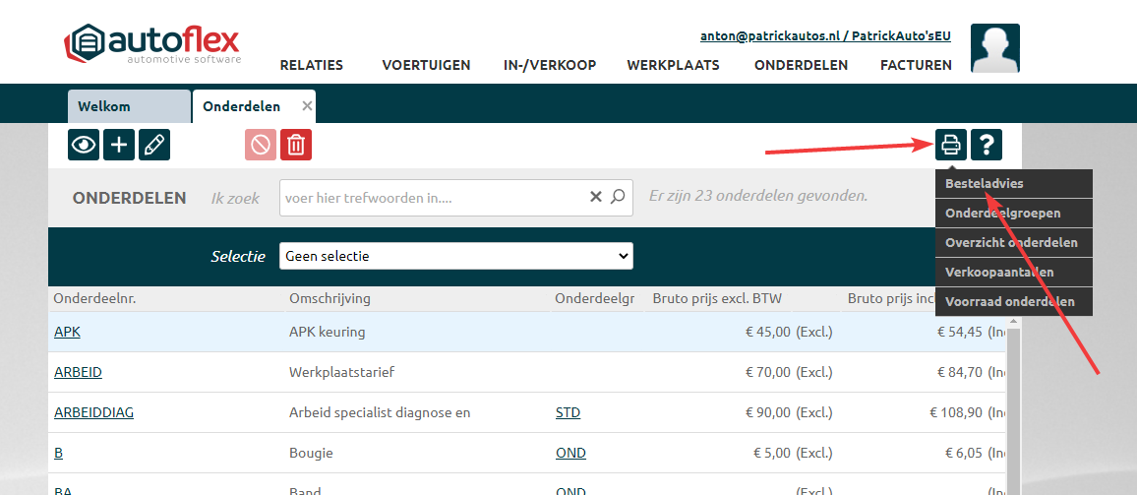Click the user profile avatar

(x=994, y=49)
